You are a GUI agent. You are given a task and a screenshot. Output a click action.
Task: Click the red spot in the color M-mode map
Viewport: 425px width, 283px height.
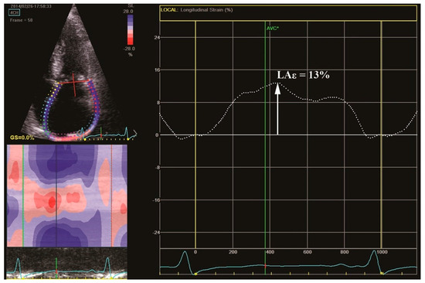click(x=52, y=202)
